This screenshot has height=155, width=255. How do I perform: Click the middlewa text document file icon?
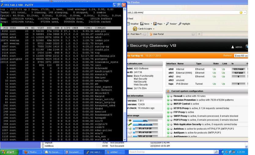point(43,146)
